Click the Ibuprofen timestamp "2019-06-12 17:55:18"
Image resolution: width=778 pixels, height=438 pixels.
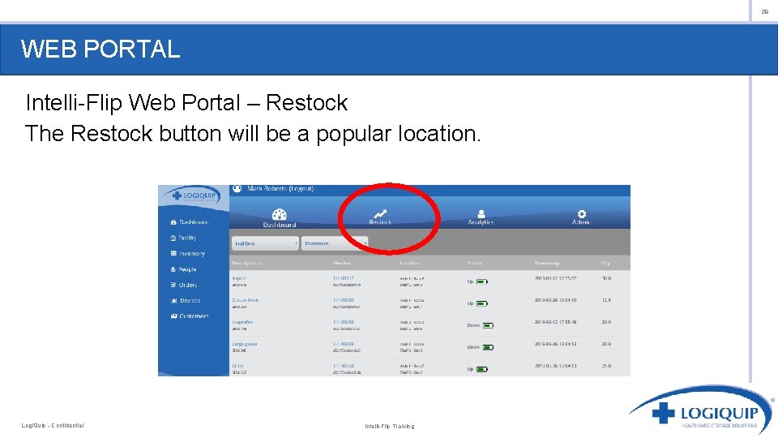[555, 322]
